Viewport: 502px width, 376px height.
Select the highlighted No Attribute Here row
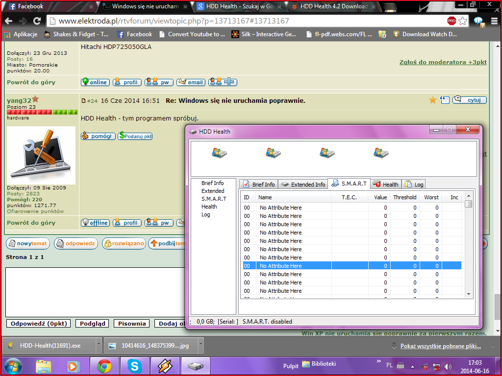pyautogui.click(x=352, y=266)
